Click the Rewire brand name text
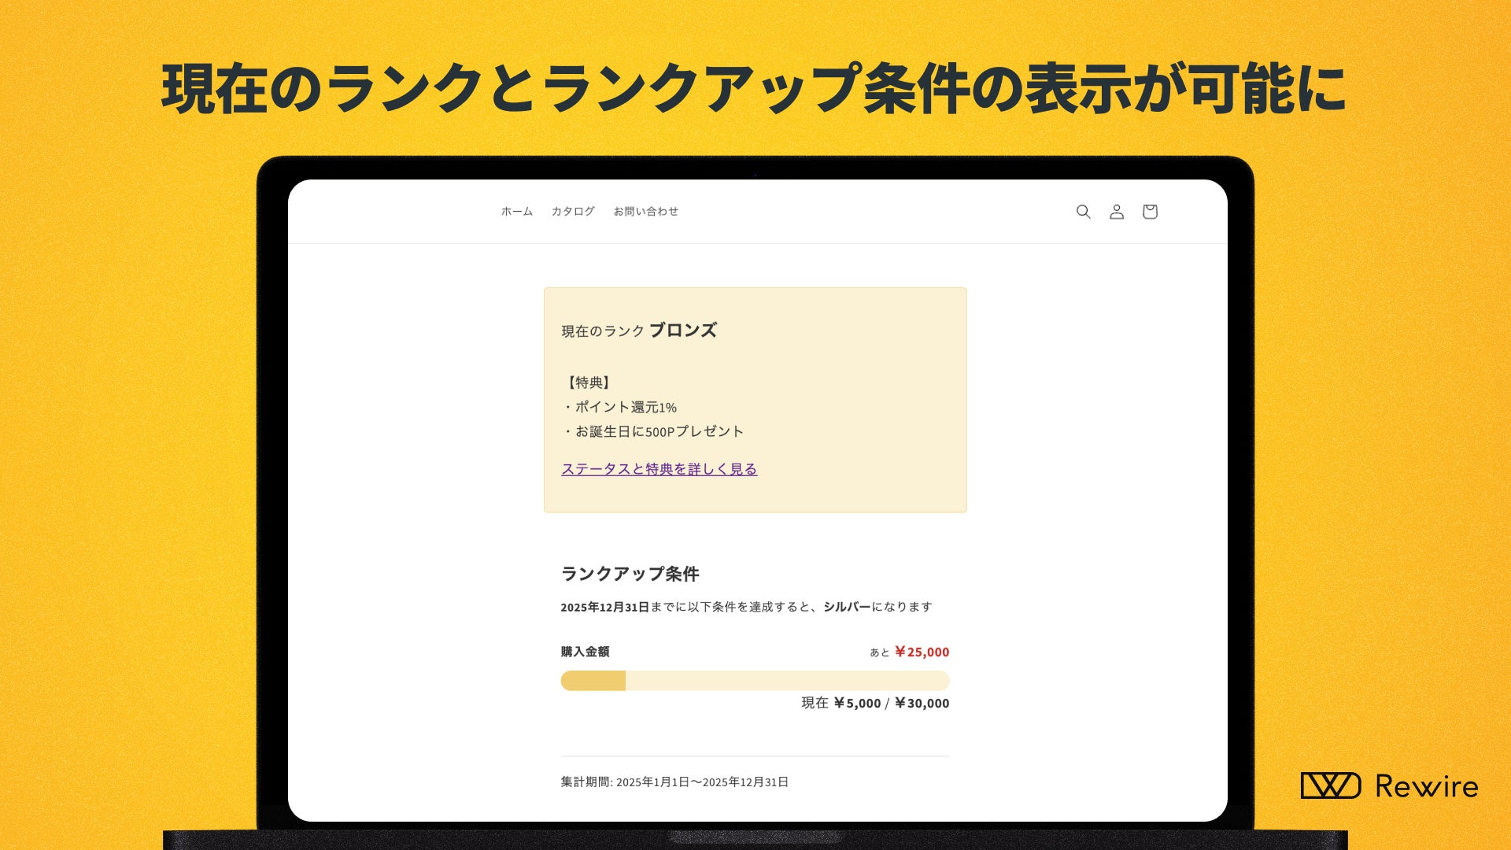This screenshot has width=1511, height=850. pyautogui.click(x=1426, y=786)
